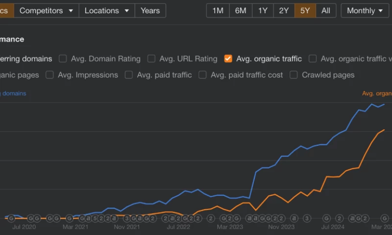The width and height of the screenshot is (392, 235).
Task: Click the rightmost G marker near Mar 2025
Action: tap(385, 218)
